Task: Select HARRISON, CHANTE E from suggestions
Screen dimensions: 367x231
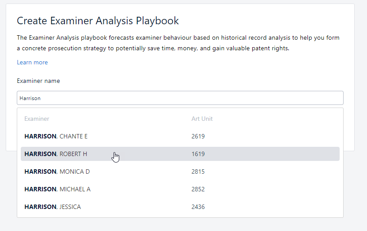Action: coord(56,136)
